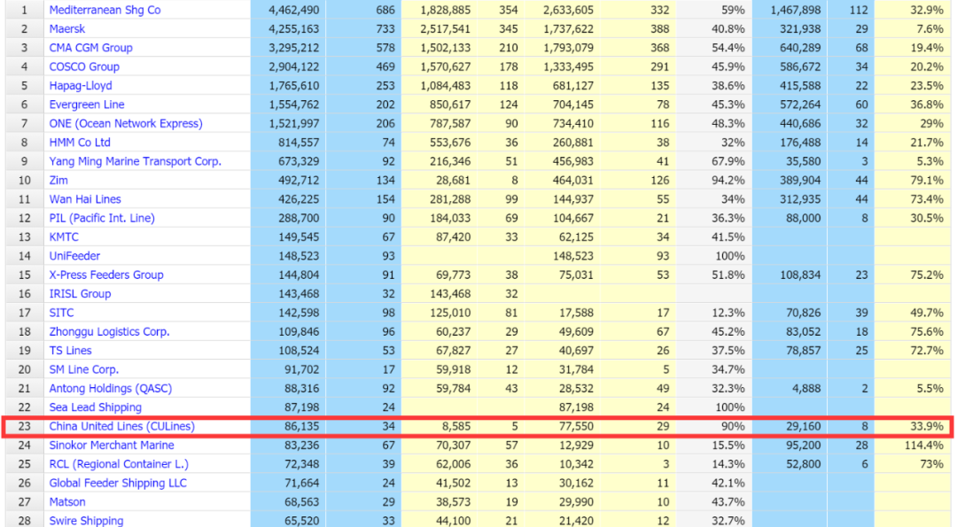The width and height of the screenshot is (957, 527).
Task: Click Maersk total TEU cell 4,255,163
Action: (288, 29)
